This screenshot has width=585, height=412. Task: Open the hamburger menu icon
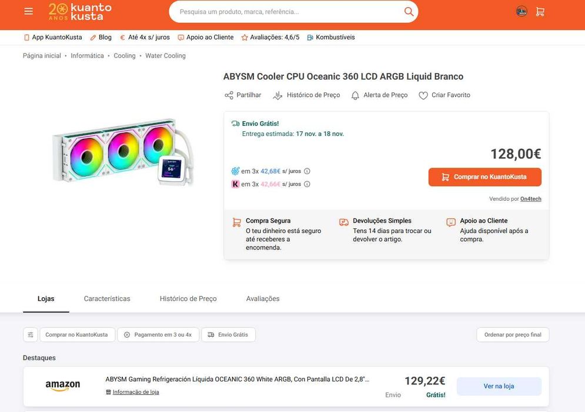tap(28, 11)
